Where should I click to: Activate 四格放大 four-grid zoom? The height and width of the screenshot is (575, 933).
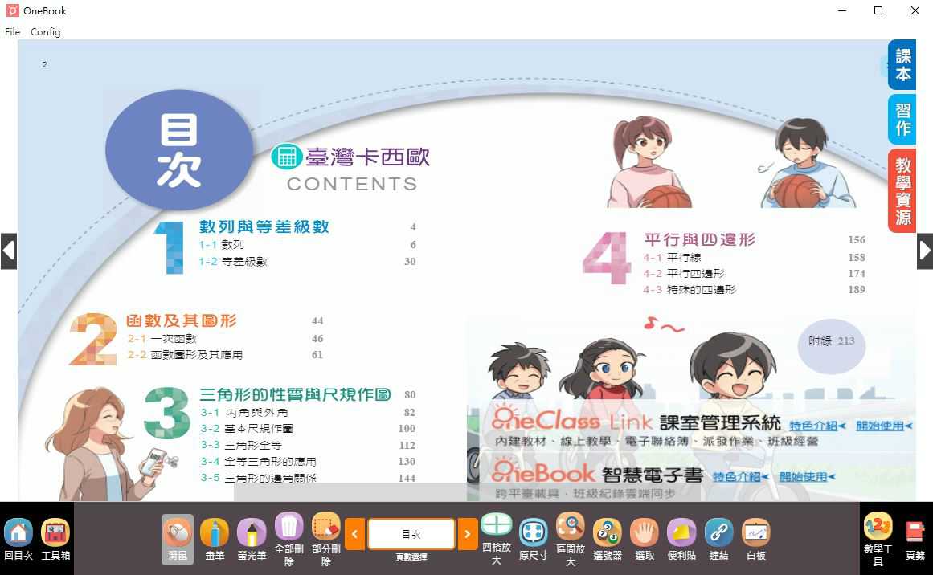[497, 540]
